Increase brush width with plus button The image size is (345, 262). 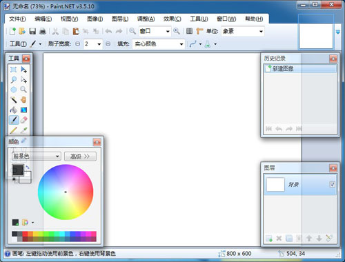pyautogui.click(x=108, y=43)
